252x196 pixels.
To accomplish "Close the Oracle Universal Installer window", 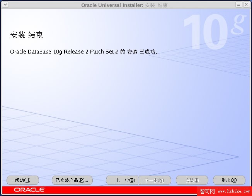I will (246, 5).
